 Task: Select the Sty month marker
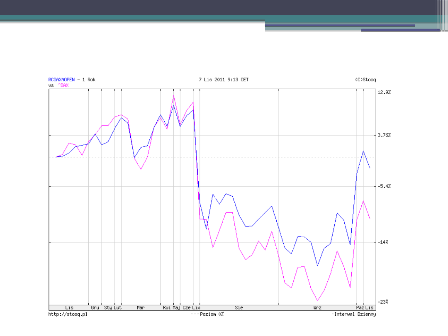tap(108, 308)
